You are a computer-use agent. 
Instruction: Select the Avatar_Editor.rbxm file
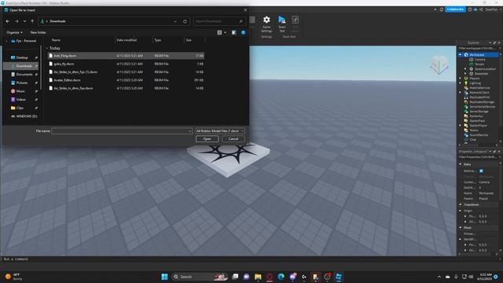point(126,80)
